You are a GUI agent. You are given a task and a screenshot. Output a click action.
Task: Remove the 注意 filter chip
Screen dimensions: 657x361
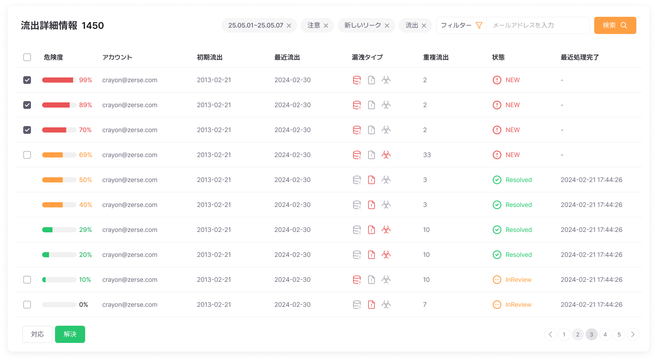coord(326,26)
